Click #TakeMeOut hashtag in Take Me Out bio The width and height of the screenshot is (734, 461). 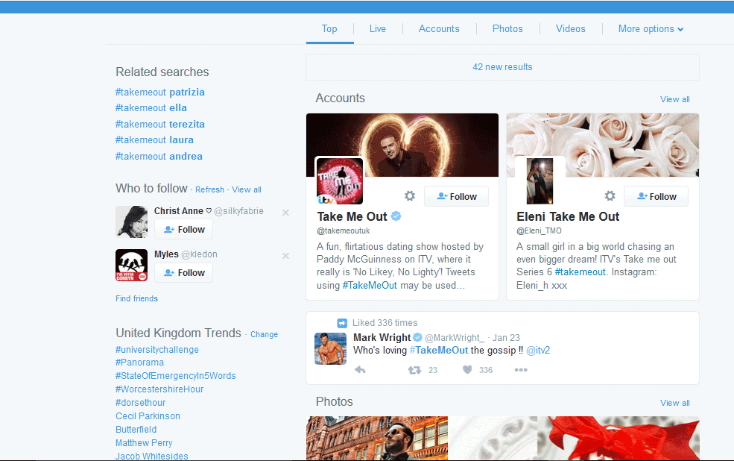coord(370,285)
